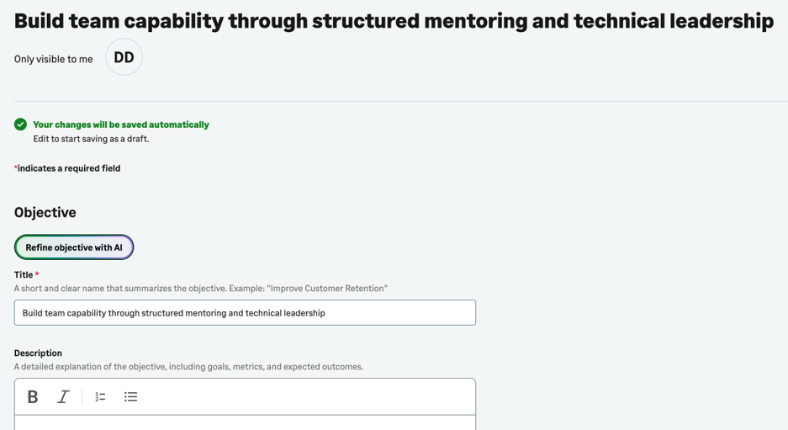Toggle bold formatting in the Description editor
Screen dimensions: 788x430
coord(33,397)
